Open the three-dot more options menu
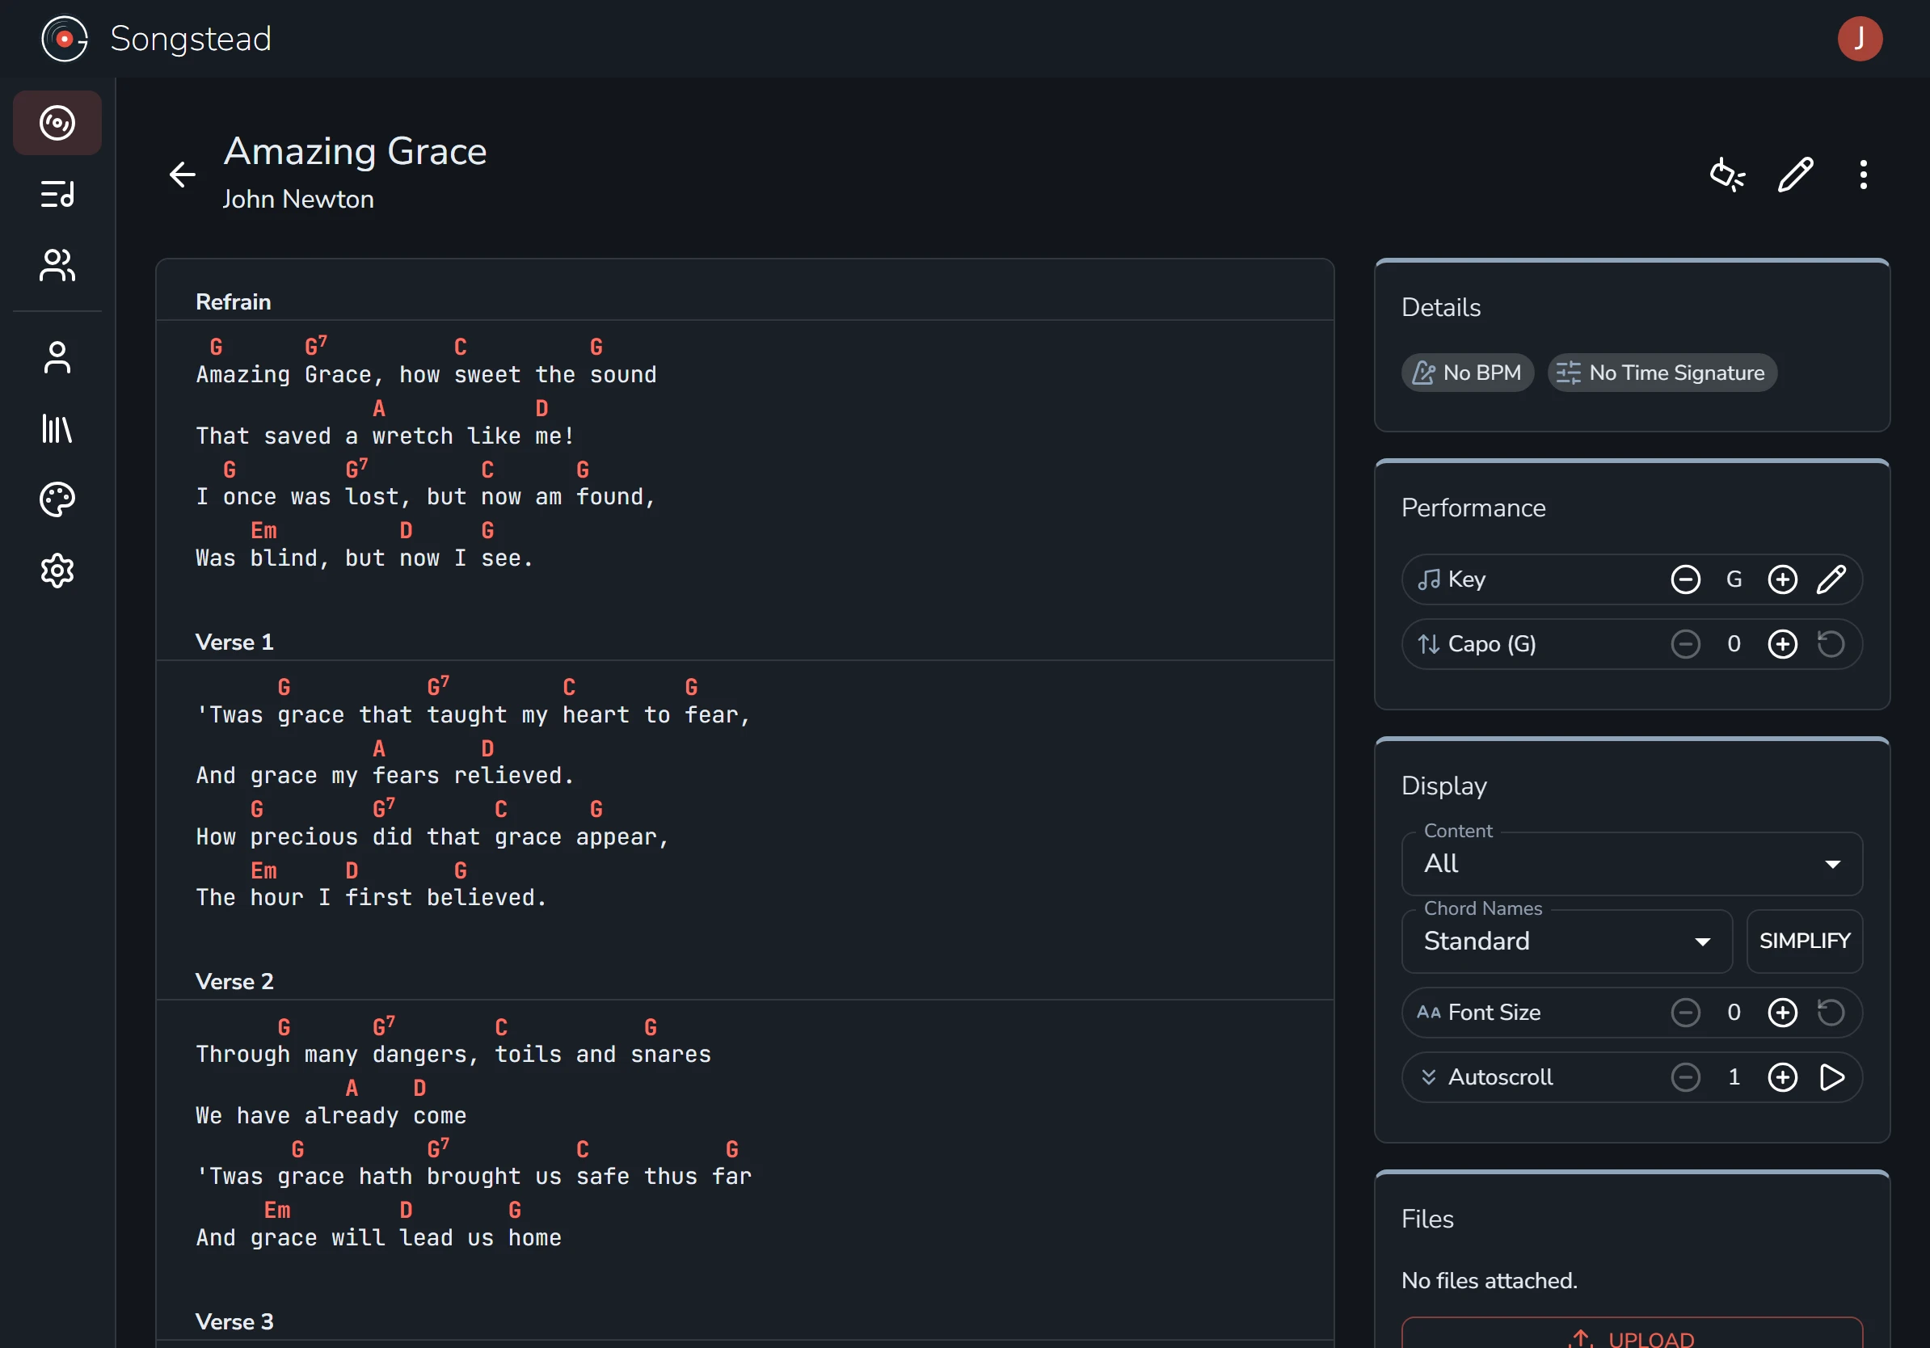Image resolution: width=1930 pixels, height=1348 pixels. 1863,175
